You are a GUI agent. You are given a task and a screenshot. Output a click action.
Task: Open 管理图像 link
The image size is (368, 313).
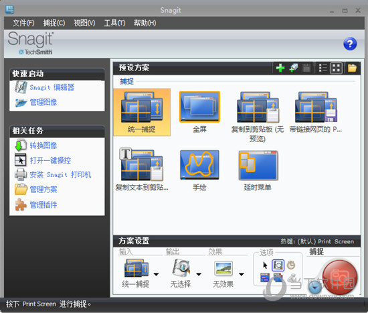[43, 103]
